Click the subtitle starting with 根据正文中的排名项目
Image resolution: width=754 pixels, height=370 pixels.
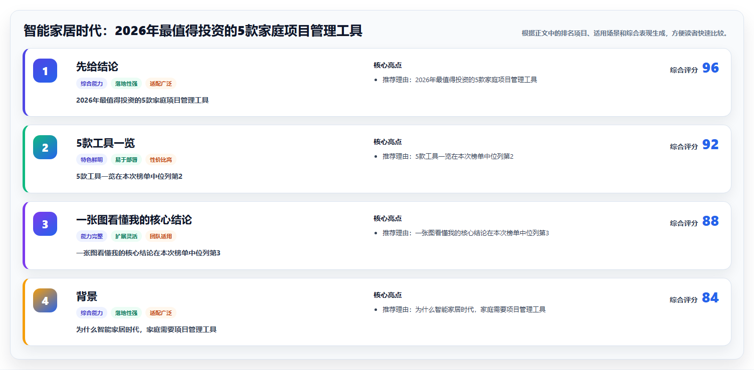[x=625, y=33]
